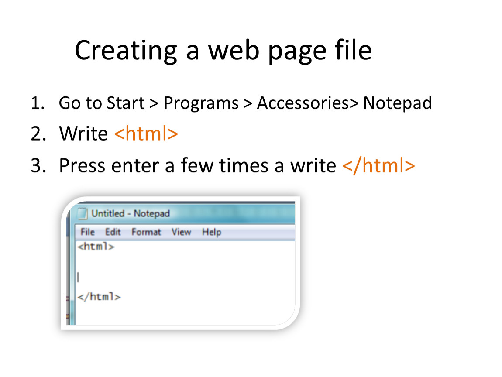Click 'Press enter a few times' text
This screenshot has width=502, height=377.
click(164, 166)
